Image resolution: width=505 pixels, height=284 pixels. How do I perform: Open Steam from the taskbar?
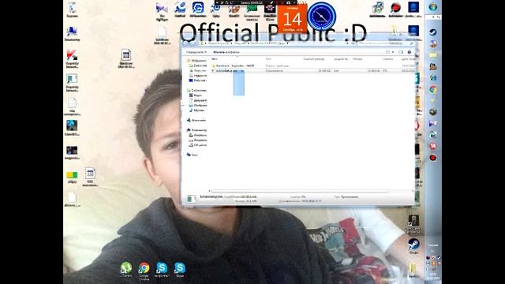[433, 32]
